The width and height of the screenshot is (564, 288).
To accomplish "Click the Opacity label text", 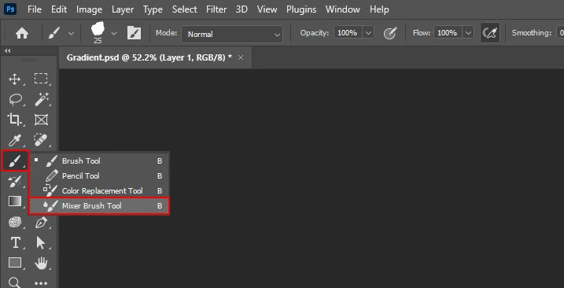I will 315,33.
